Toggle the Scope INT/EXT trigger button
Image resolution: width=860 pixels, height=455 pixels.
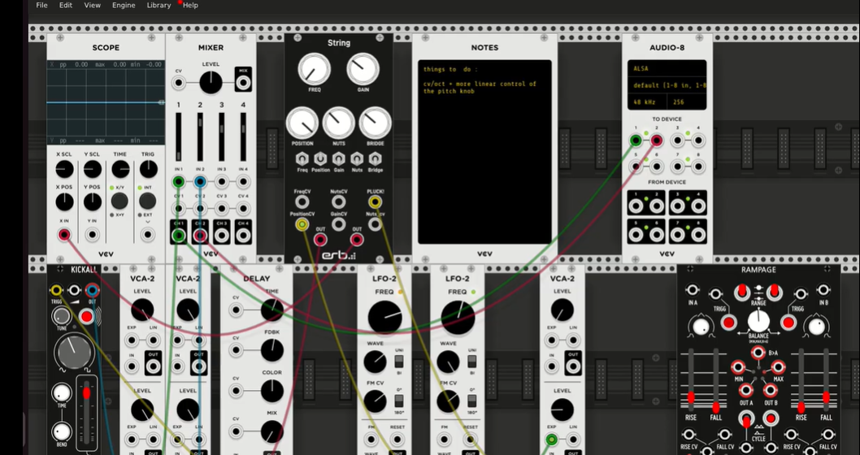(x=147, y=198)
